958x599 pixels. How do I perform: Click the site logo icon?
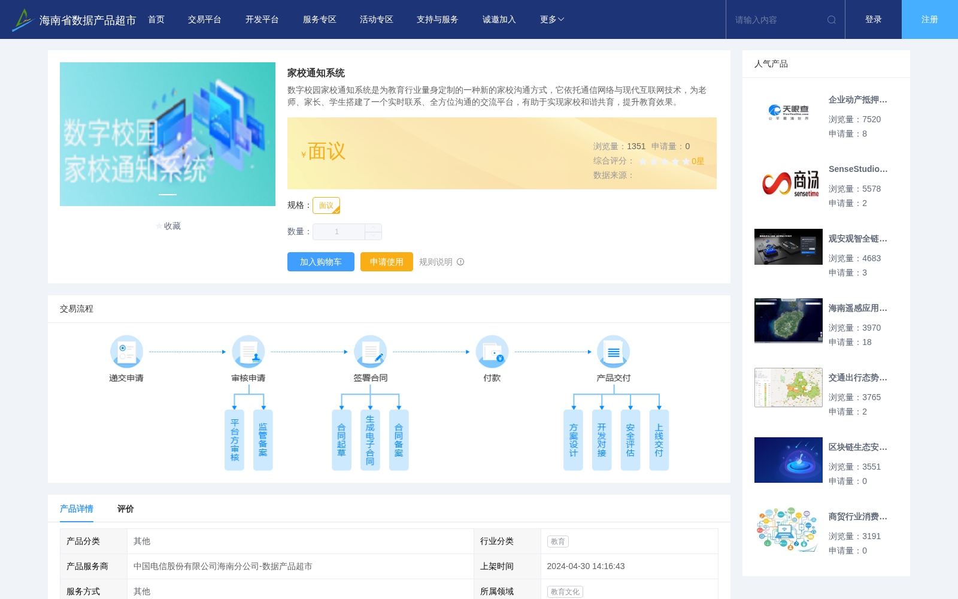(x=22, y=20)
